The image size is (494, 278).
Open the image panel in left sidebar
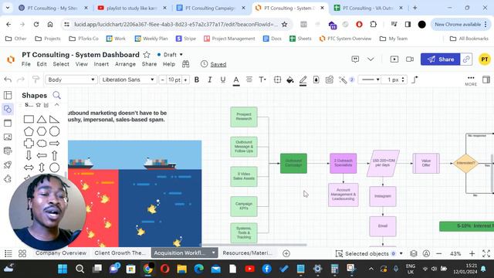pos(8,137)
